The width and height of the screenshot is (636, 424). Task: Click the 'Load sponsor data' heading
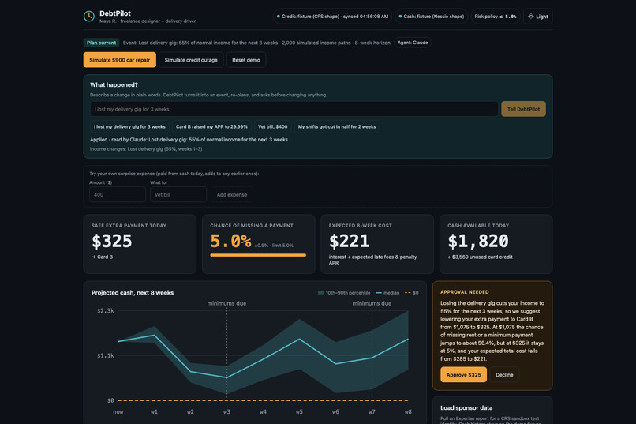466,407
